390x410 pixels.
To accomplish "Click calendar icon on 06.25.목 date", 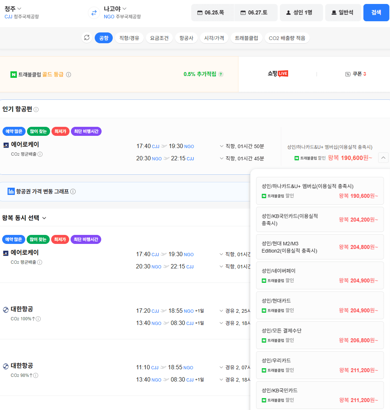I will tap(200, 13).
